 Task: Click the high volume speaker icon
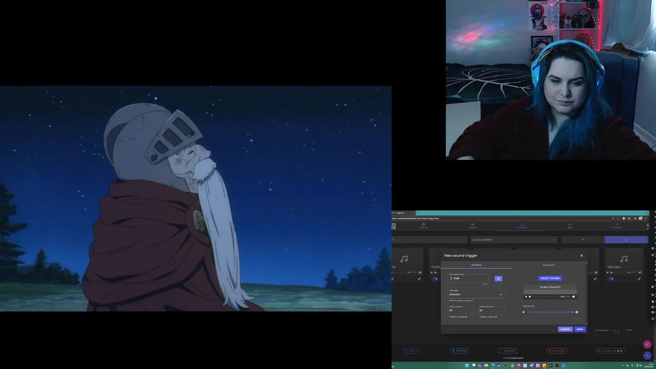click(x=577, y=312)
